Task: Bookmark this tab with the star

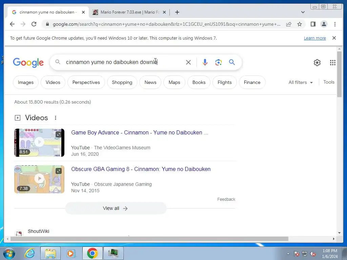Action: [300, 24]
